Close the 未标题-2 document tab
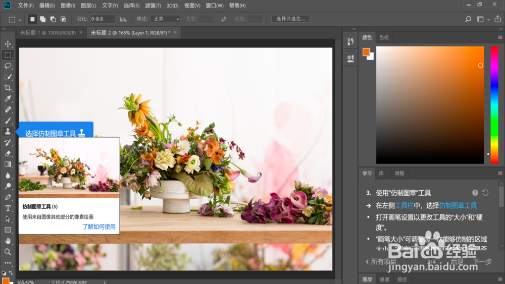Screen dimensions: 505x284 pyautogui.click(x=175, y=32)
